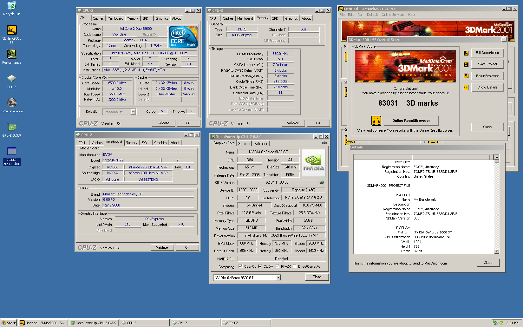This screenshot has width=523, height=327.
Task: Open the Sensors tab in GPU-Z
Action: [x=244, y=144]
